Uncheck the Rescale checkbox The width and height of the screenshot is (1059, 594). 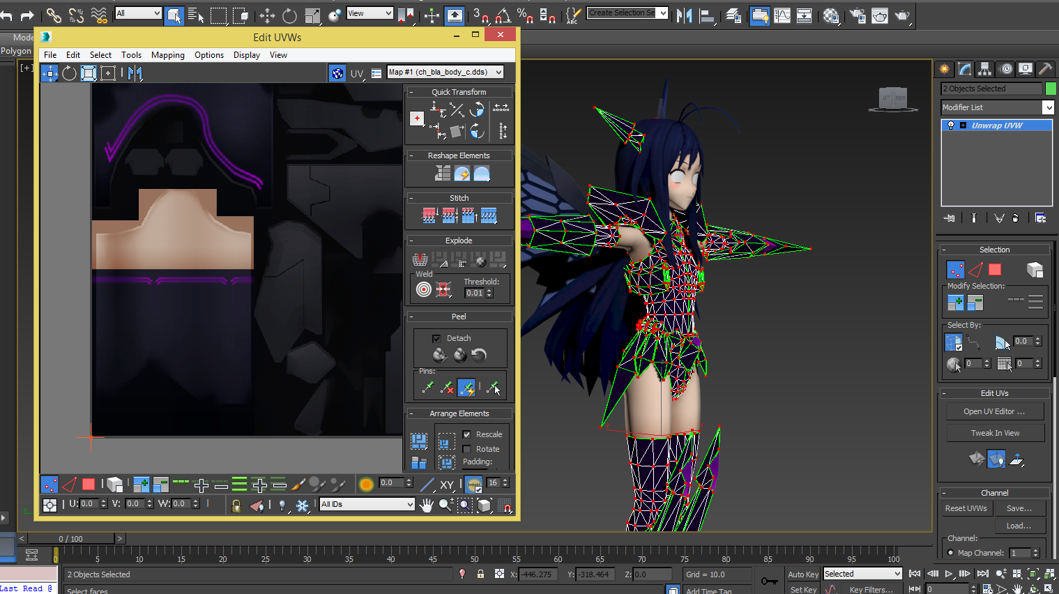(x=467, y=434)
